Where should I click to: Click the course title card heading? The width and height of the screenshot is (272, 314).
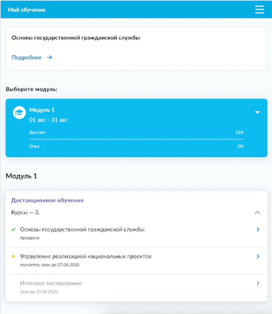[76, 38]
